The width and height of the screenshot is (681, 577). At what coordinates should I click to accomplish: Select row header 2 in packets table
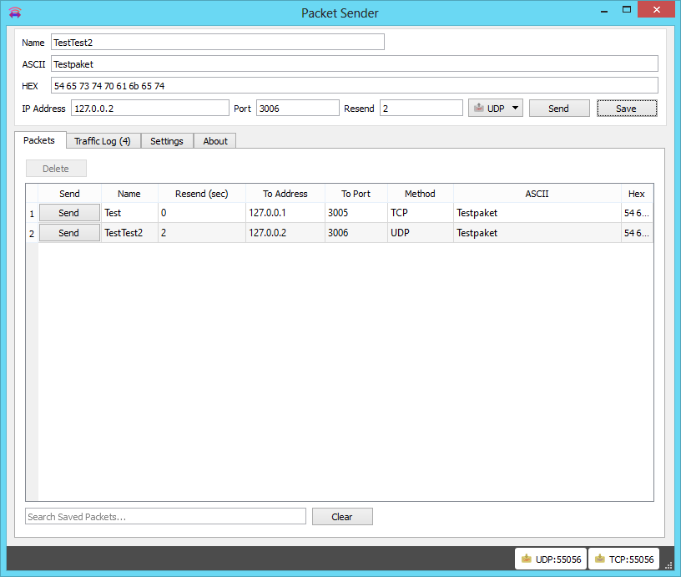pos(33,233)
